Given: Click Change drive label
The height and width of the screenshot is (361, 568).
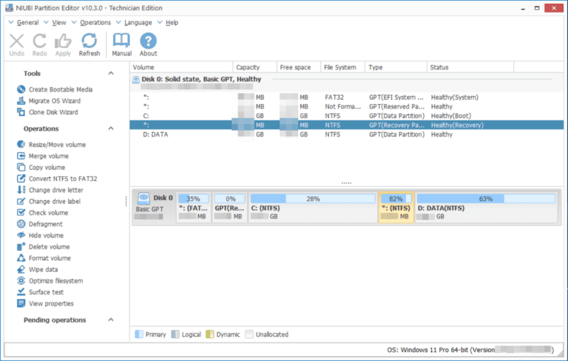Looking at the screenshot, I should pos(49,202).
